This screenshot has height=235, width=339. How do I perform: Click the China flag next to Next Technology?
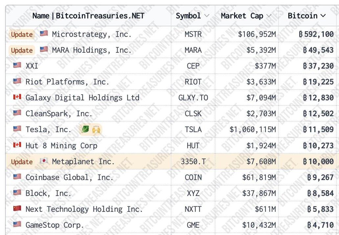[x=17, y=209]
